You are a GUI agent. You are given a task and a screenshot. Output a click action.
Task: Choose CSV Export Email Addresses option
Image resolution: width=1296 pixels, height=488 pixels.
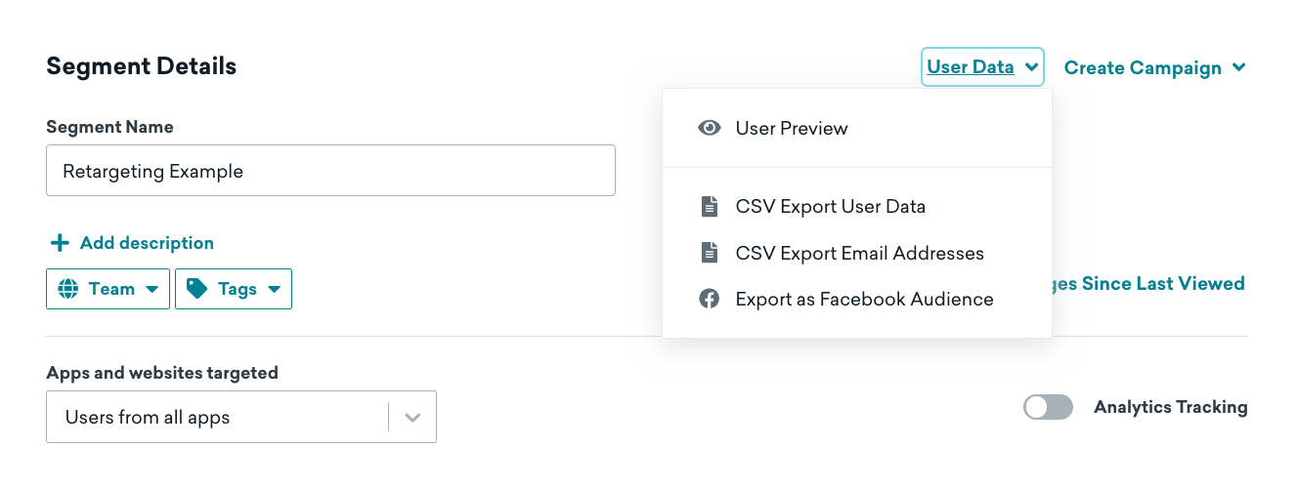click(x=859, y=253)
